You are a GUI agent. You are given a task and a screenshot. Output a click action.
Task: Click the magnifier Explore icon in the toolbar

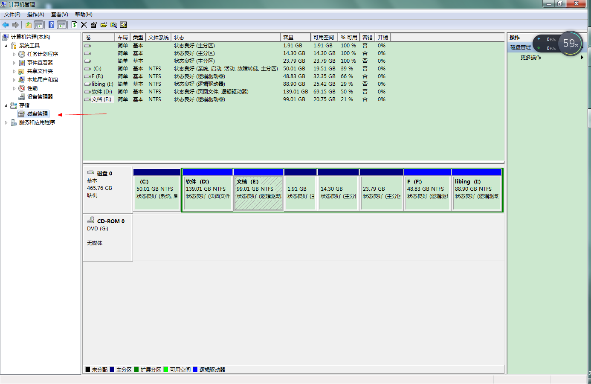point(113,25)
